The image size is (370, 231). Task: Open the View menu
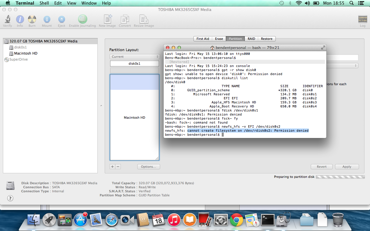72,3
